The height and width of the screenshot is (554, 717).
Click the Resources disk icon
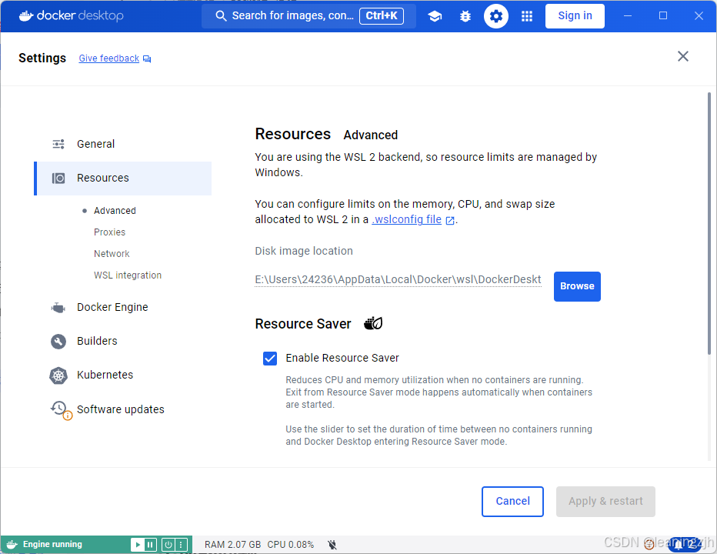pos(58,178)
